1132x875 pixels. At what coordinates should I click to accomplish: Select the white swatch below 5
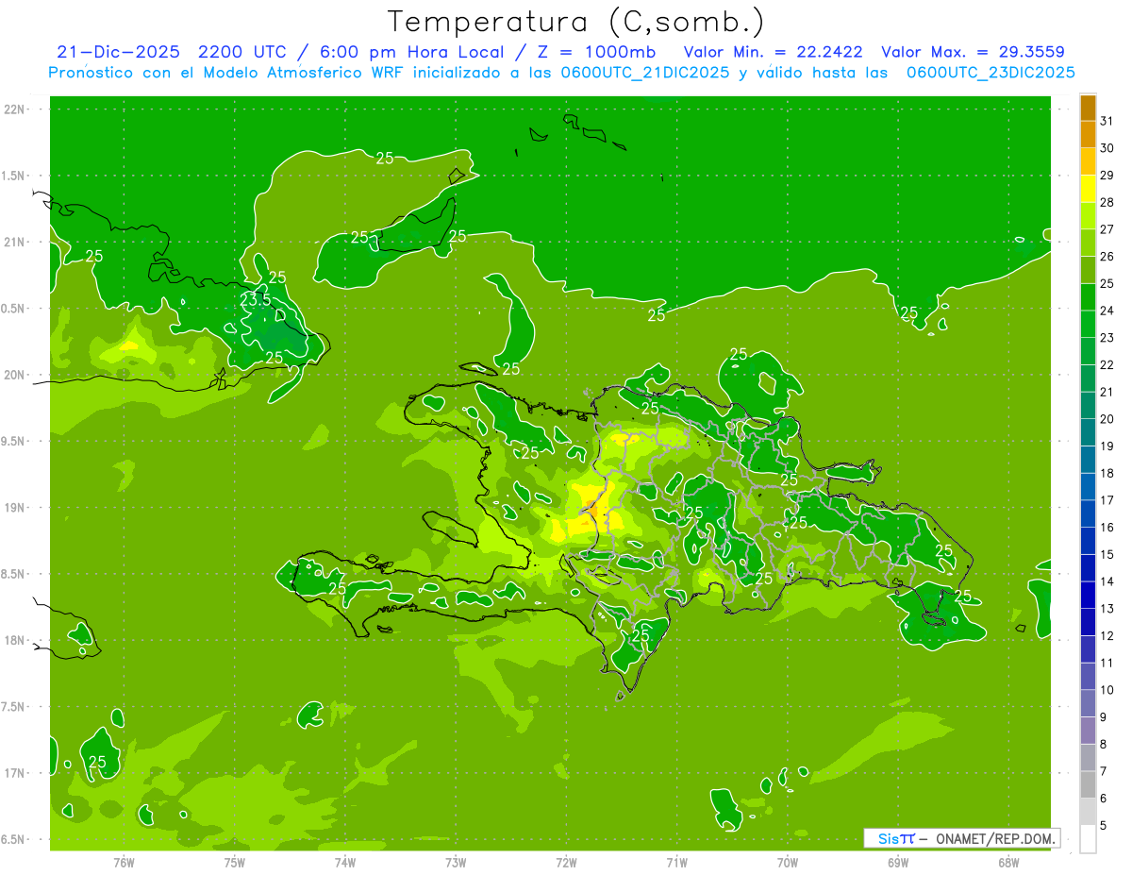1088,839
